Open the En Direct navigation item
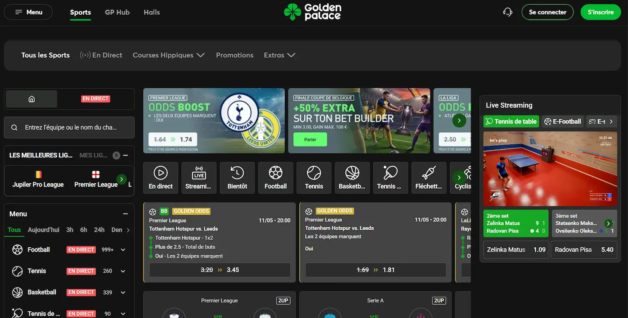This screenshot has height=318, width=628. click(101, 55)
